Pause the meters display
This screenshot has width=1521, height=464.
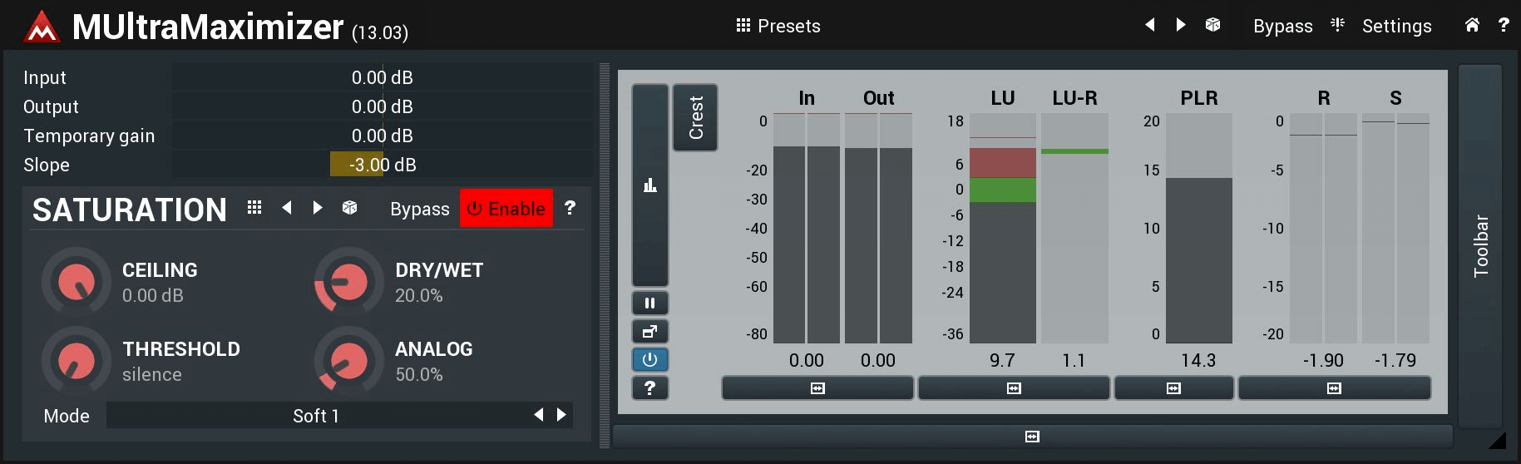pos(650,304)
